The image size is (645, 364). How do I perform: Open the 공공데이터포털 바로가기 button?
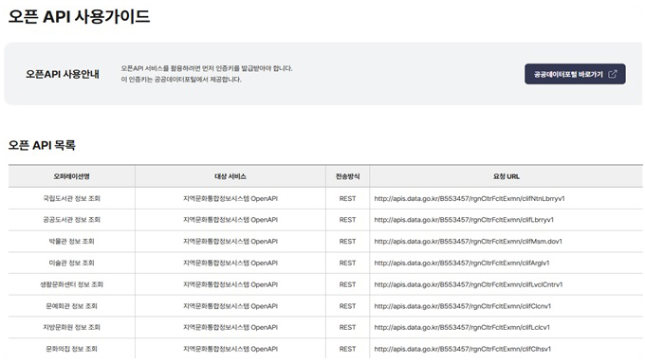[575, 74]
